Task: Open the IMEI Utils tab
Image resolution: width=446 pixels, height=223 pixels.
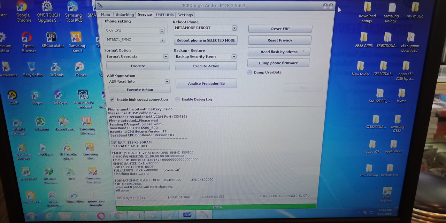Action: (164, 15)
